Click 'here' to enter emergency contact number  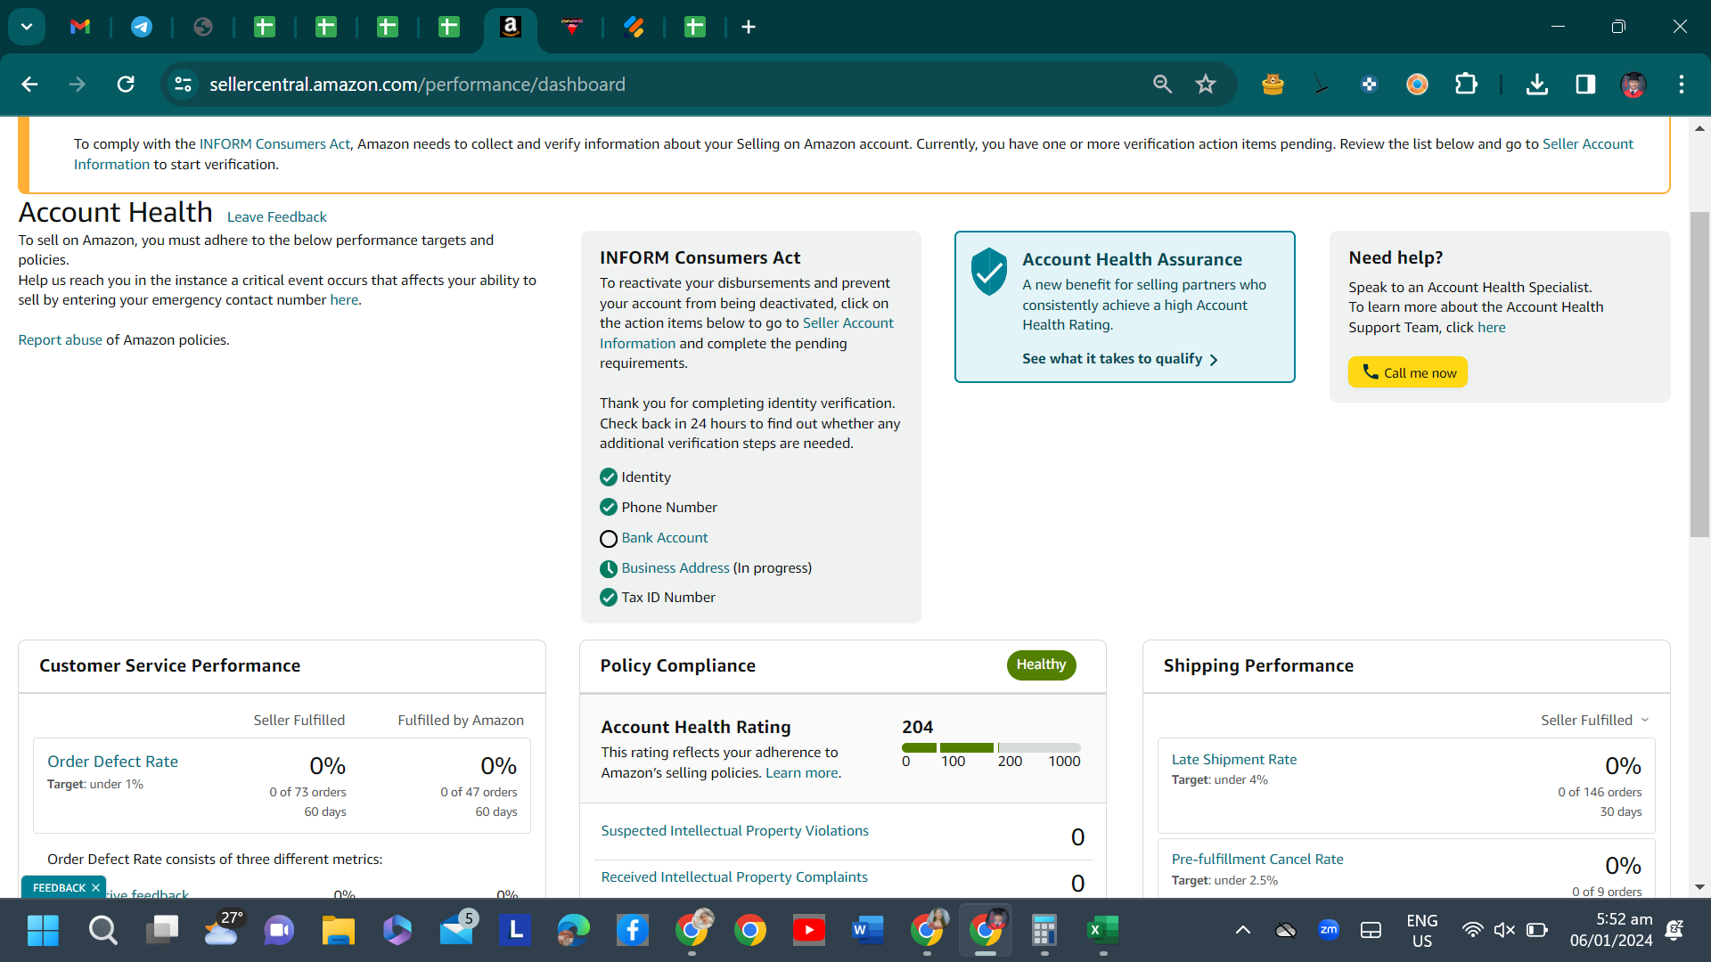344,300
